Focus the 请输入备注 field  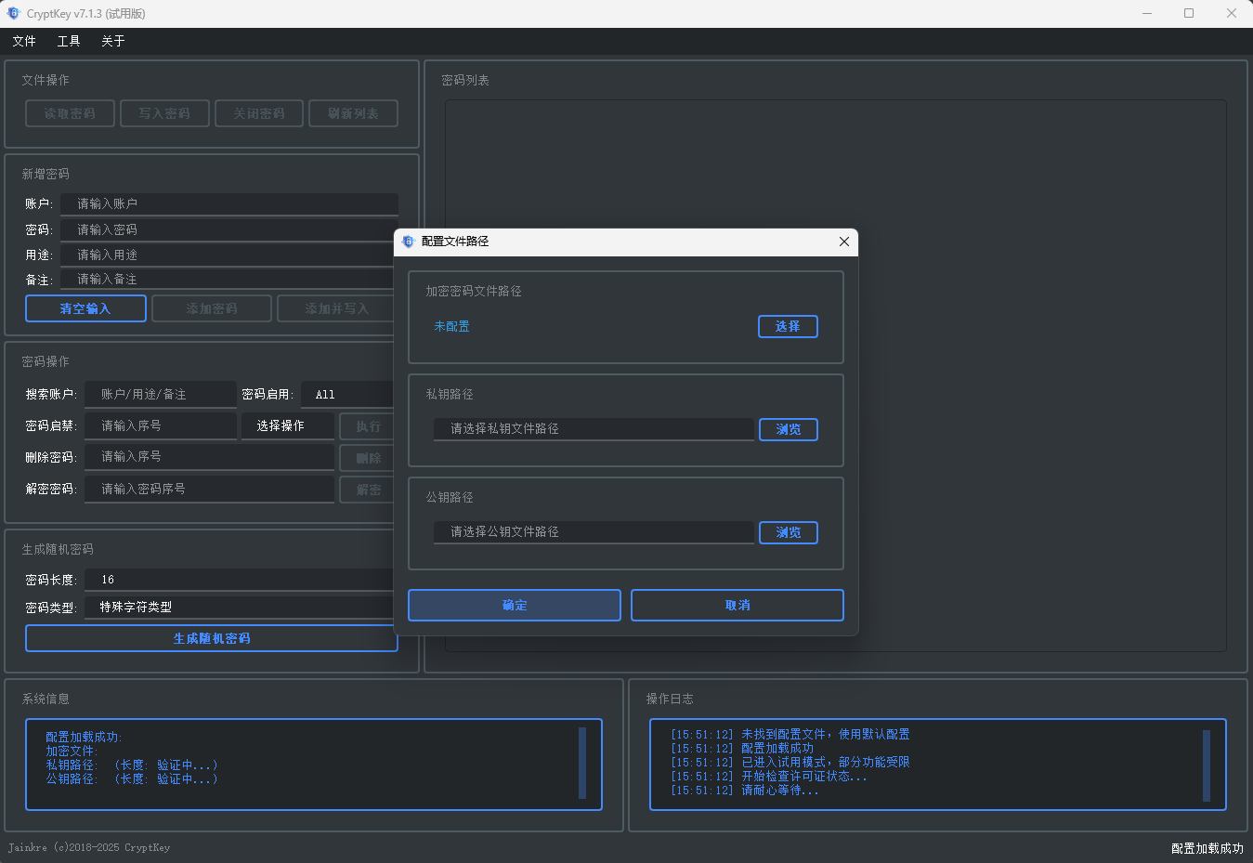(x=228, y=279)
